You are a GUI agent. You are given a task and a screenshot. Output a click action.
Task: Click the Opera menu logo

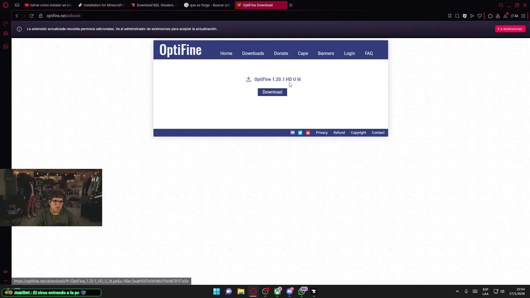(6, 5)
